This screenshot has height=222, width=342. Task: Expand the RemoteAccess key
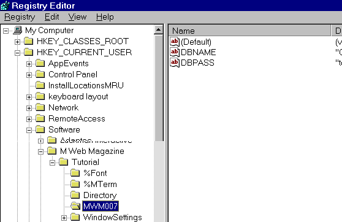tap(29, 119)
